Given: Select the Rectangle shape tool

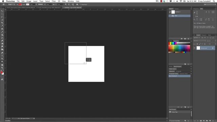Looking at the screenshot, I should (x=2, y=62).
